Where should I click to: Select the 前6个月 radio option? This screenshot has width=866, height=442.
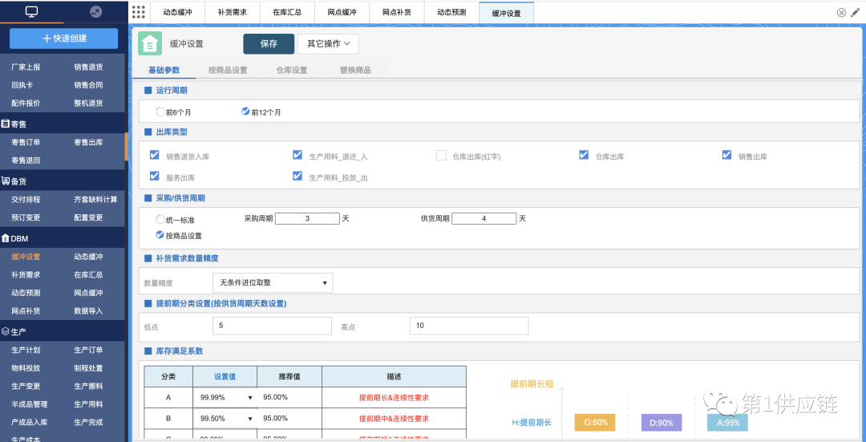click(160, 112)
